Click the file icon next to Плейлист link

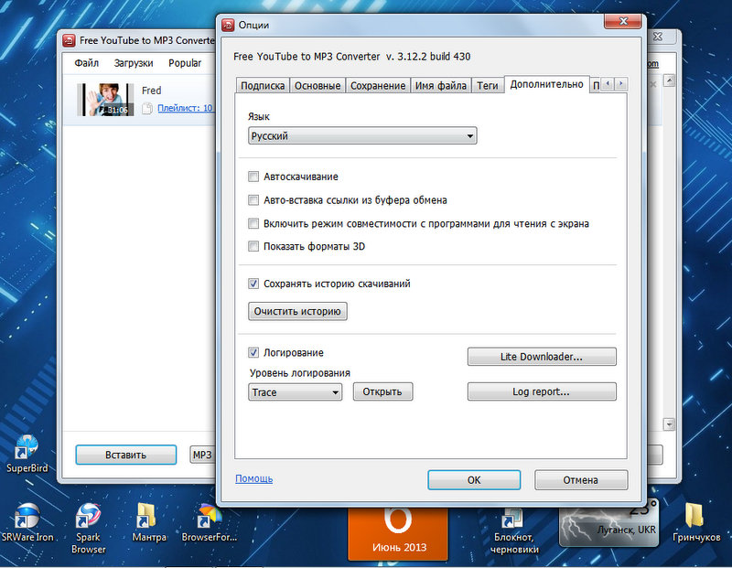pyautogui.click(x=147, y=108)
